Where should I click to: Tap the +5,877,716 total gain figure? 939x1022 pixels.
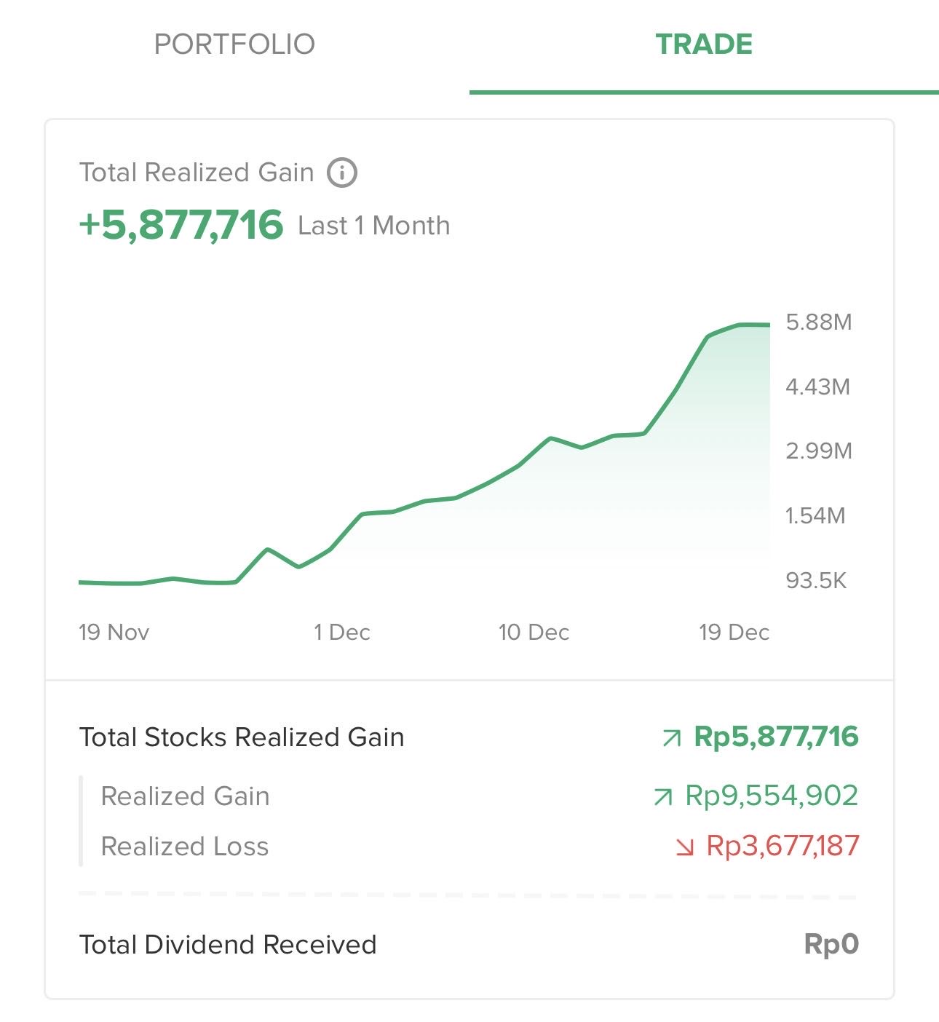(x=181, y=224)
